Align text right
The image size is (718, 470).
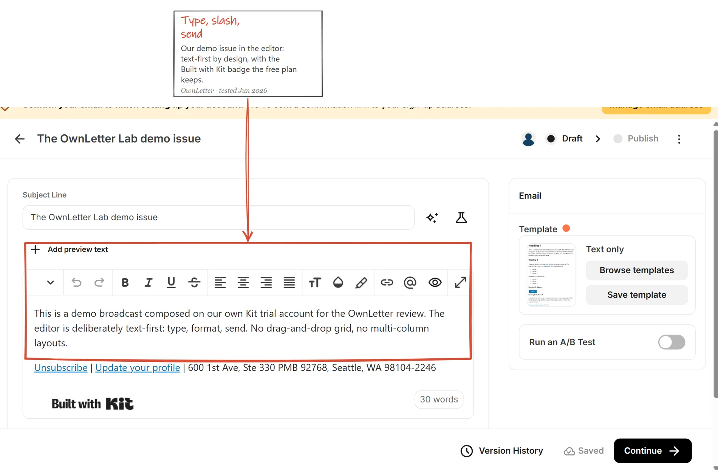266,282
